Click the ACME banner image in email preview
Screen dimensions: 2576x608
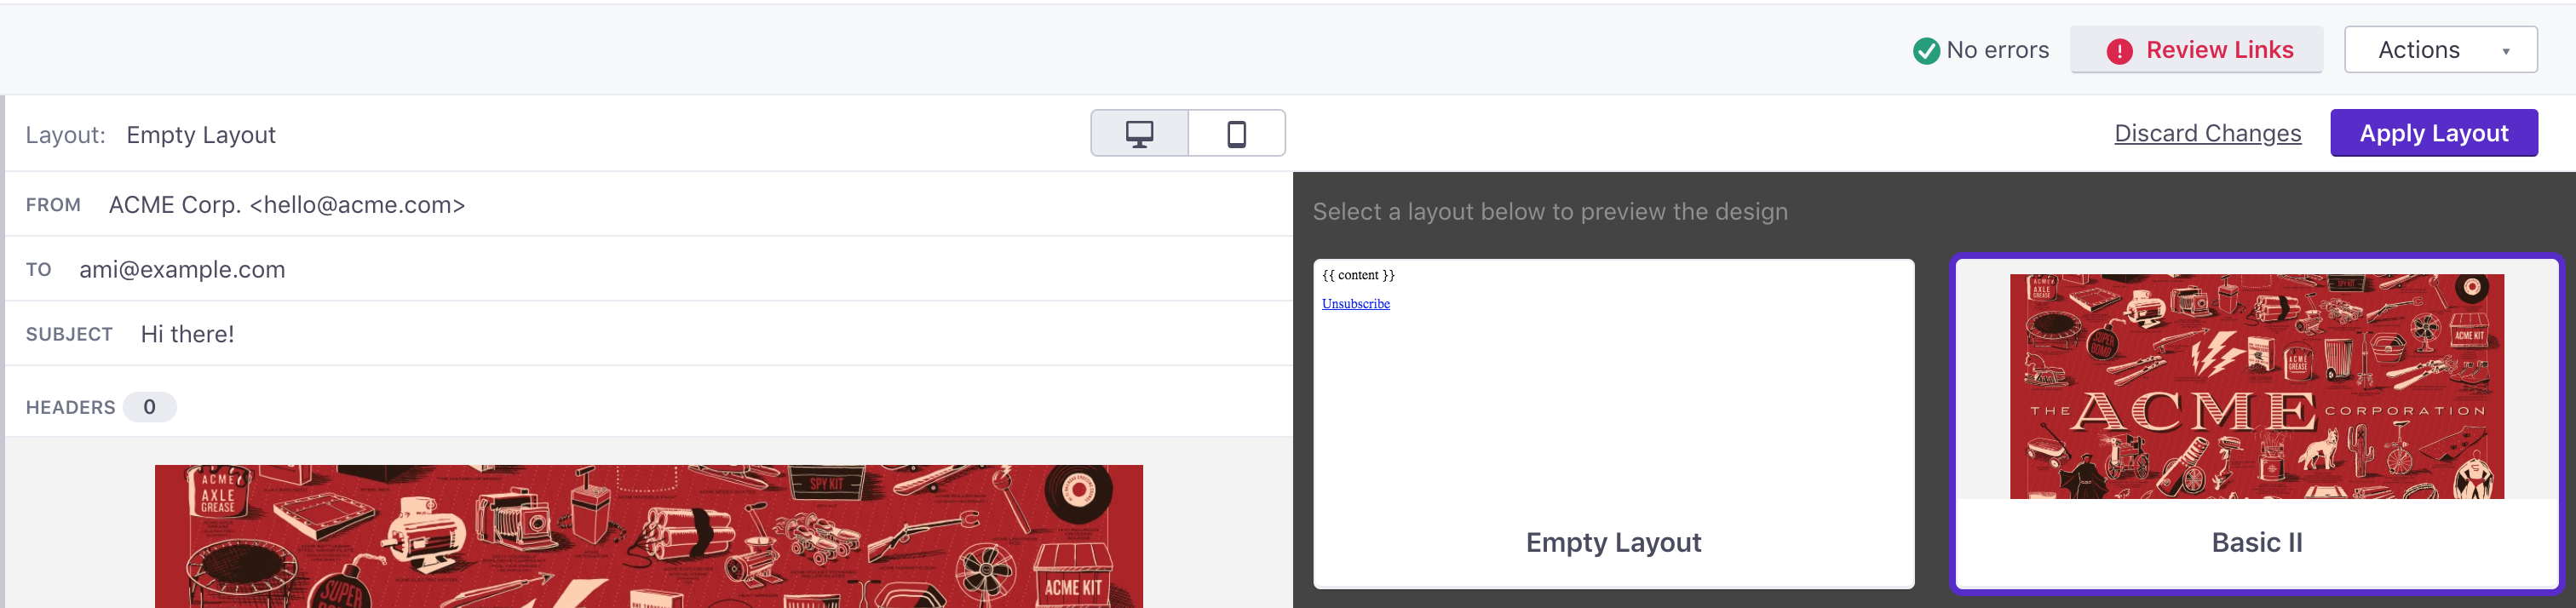(648, 536)
